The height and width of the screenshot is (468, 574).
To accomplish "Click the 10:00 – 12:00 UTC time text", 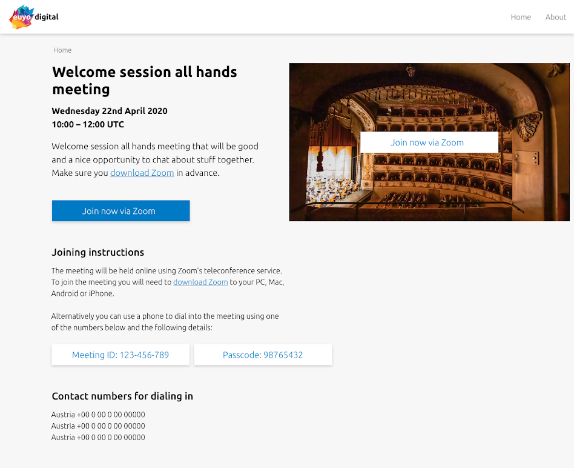I will tap(88, 125).
